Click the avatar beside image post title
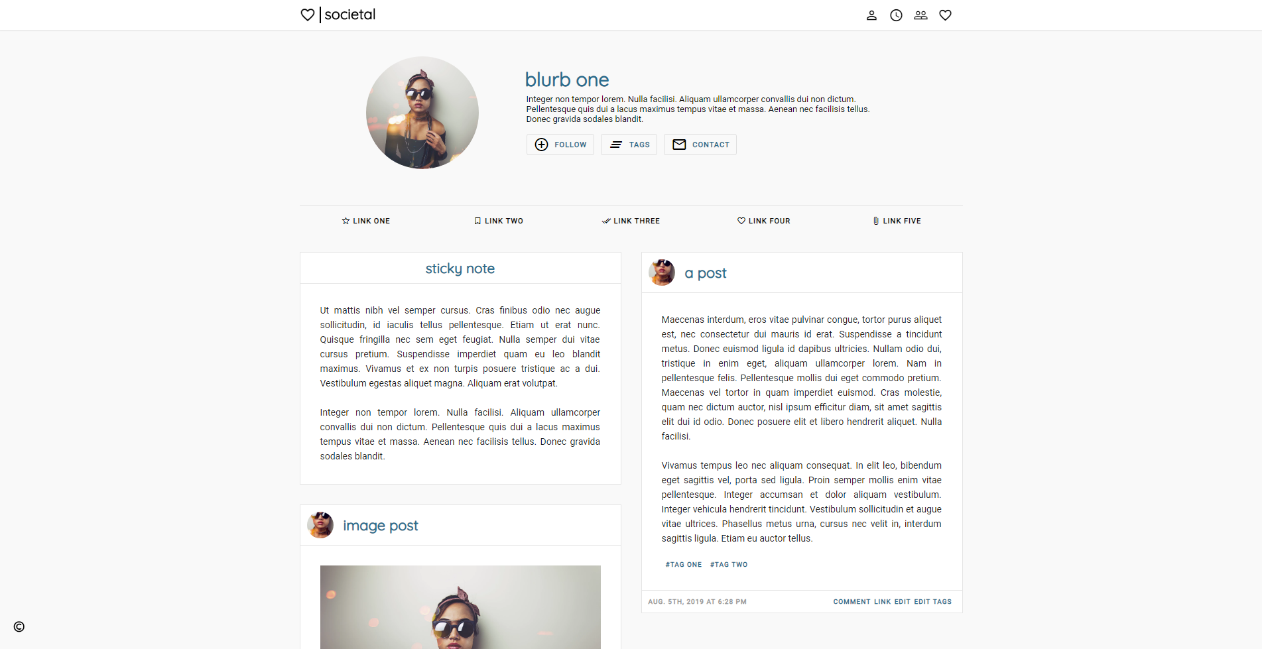Image resolution: width=1262 pixels, height=649 pixels. (320, 525)
